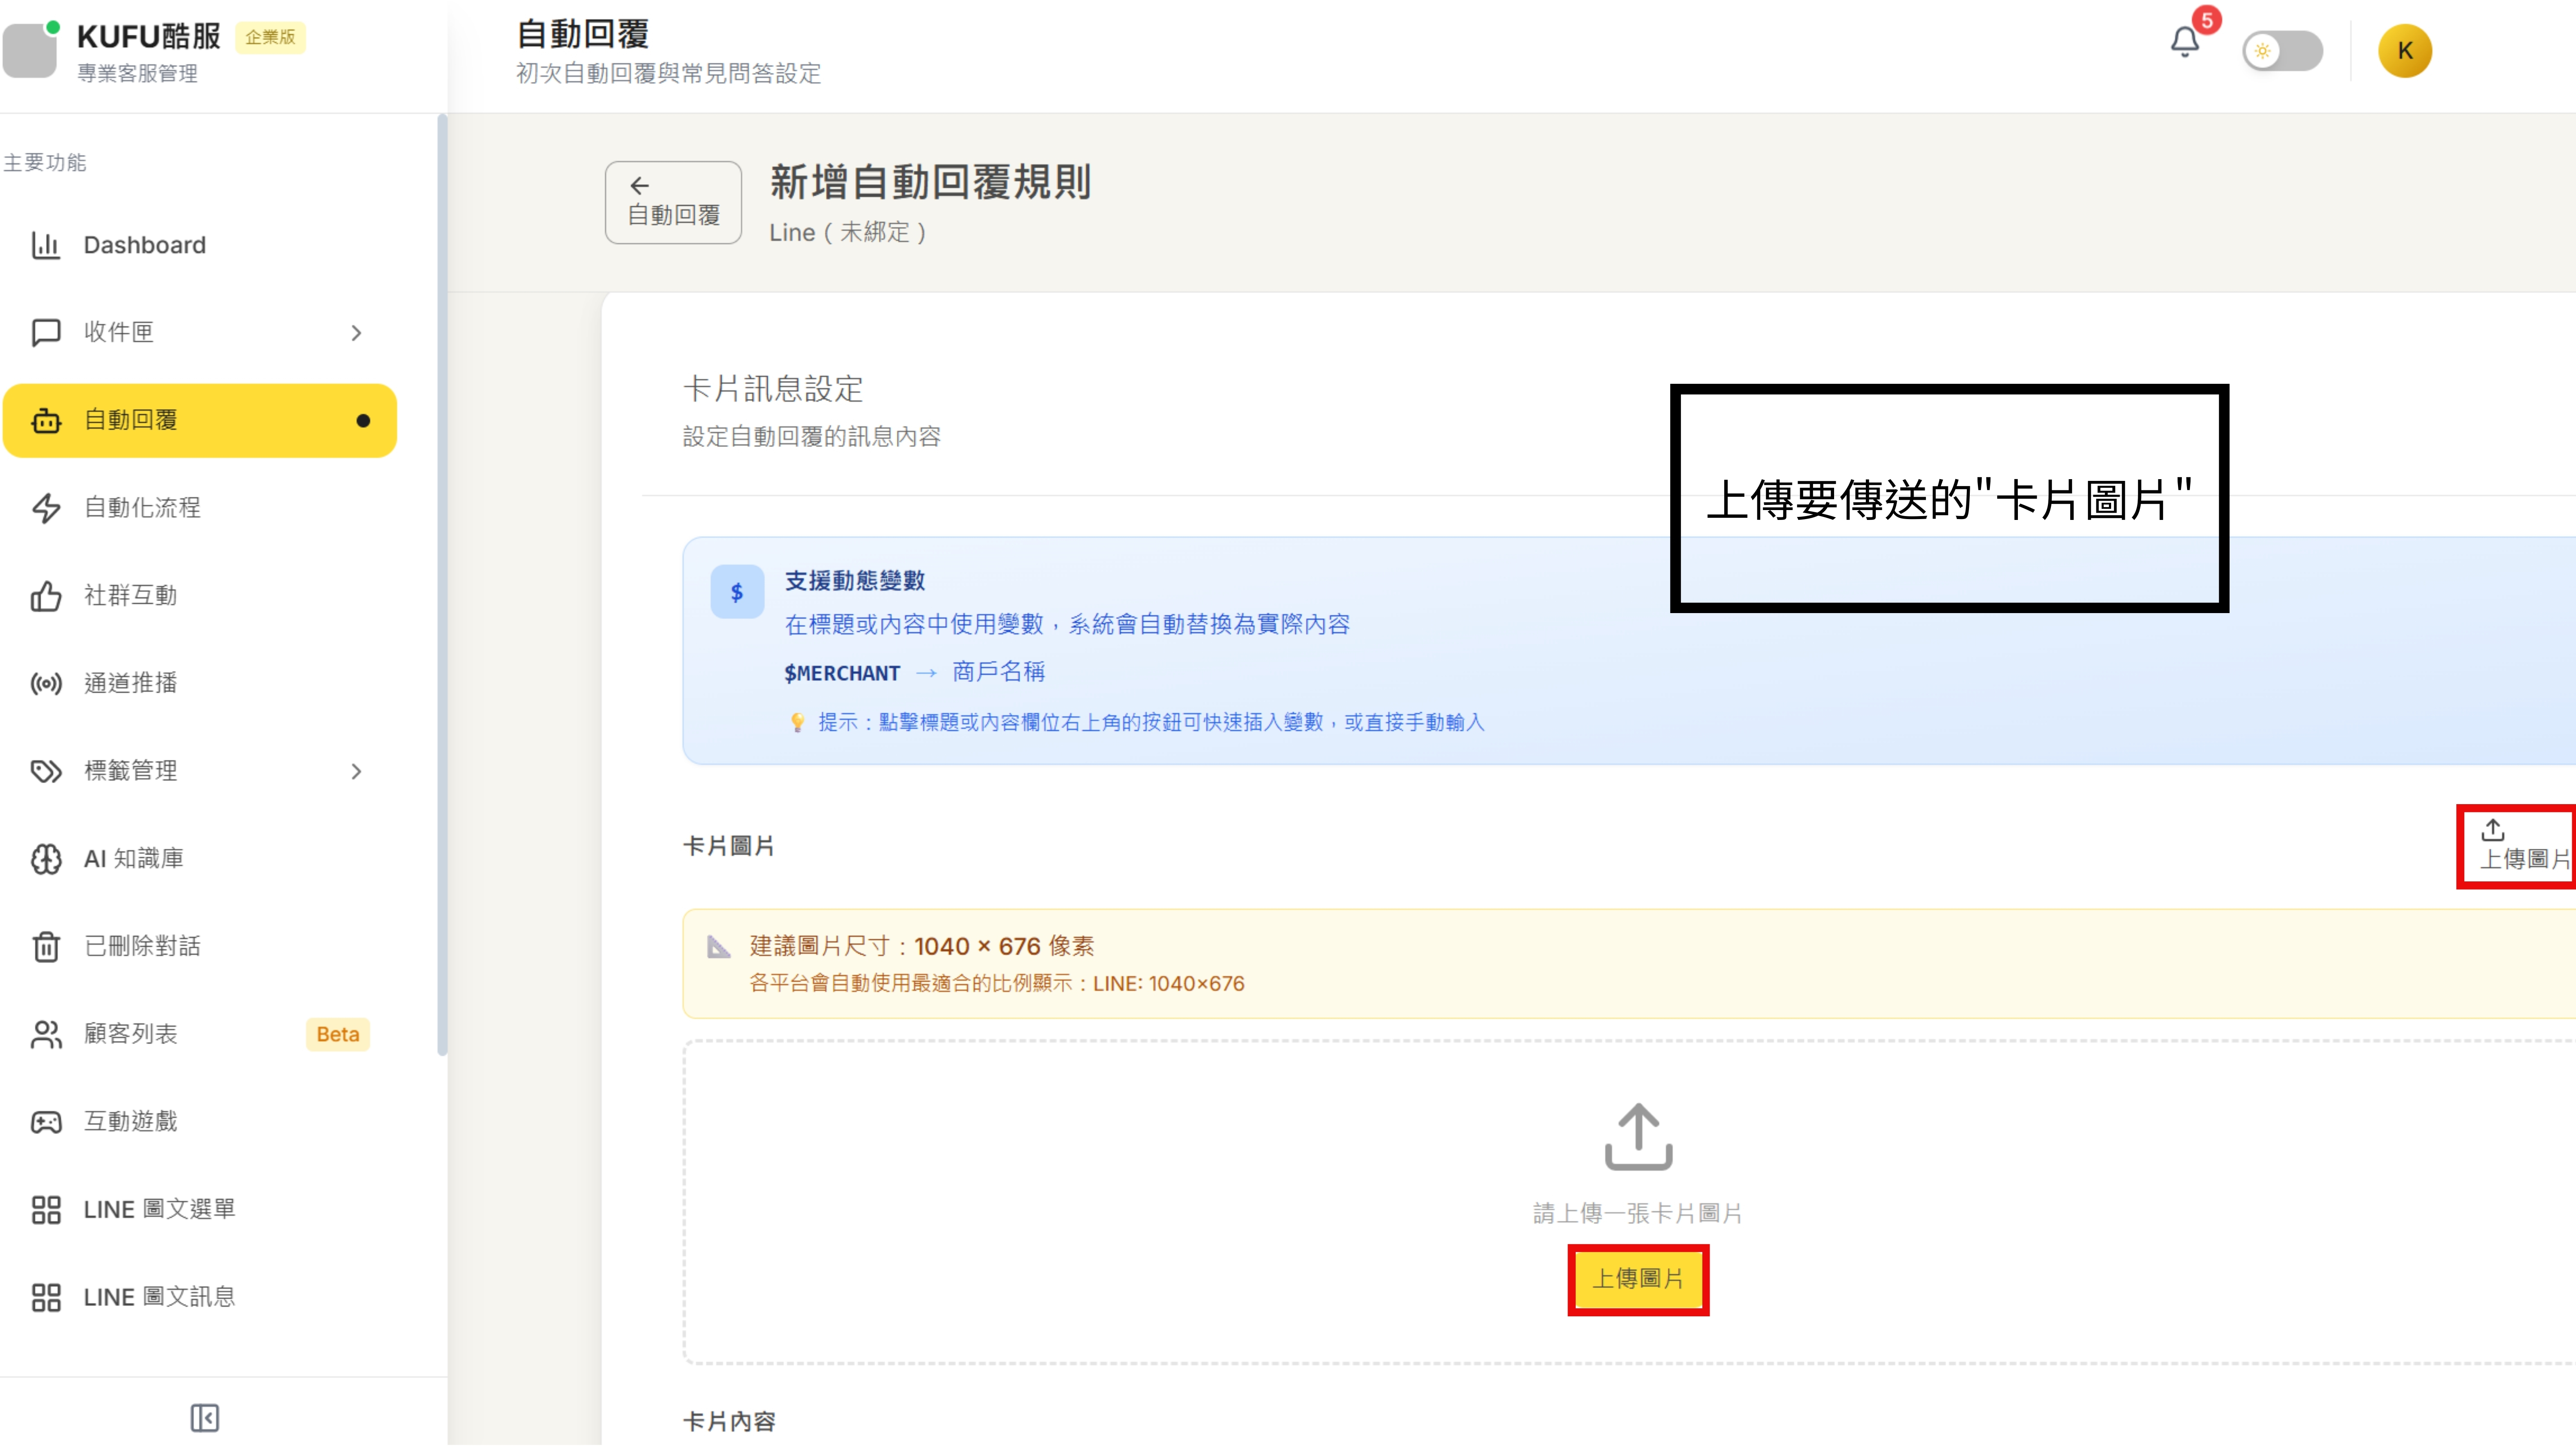
Task: Open 顧客列表 Beta section
Action: coord(131,1034)
